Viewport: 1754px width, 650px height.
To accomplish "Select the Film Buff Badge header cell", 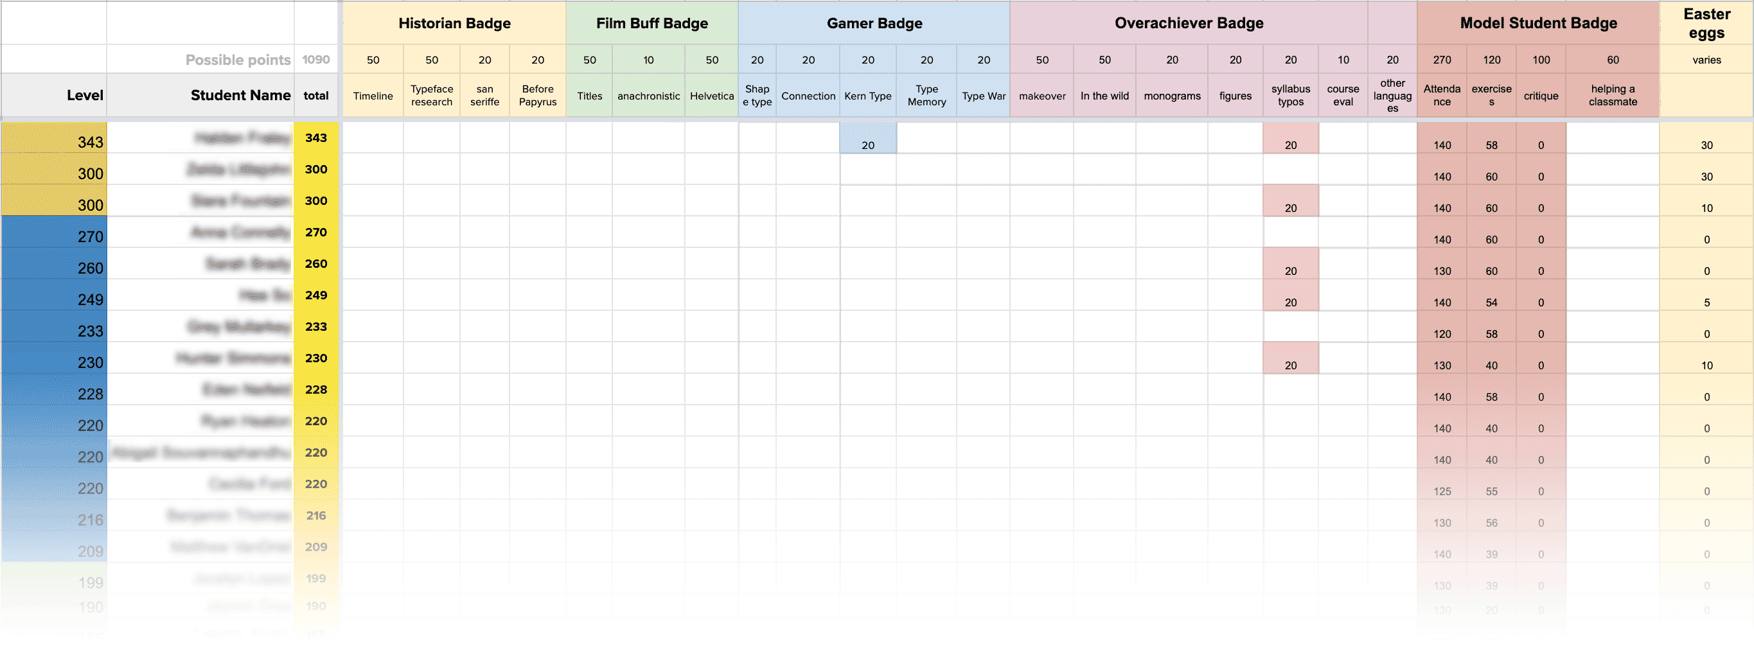I will click(651, 23).
